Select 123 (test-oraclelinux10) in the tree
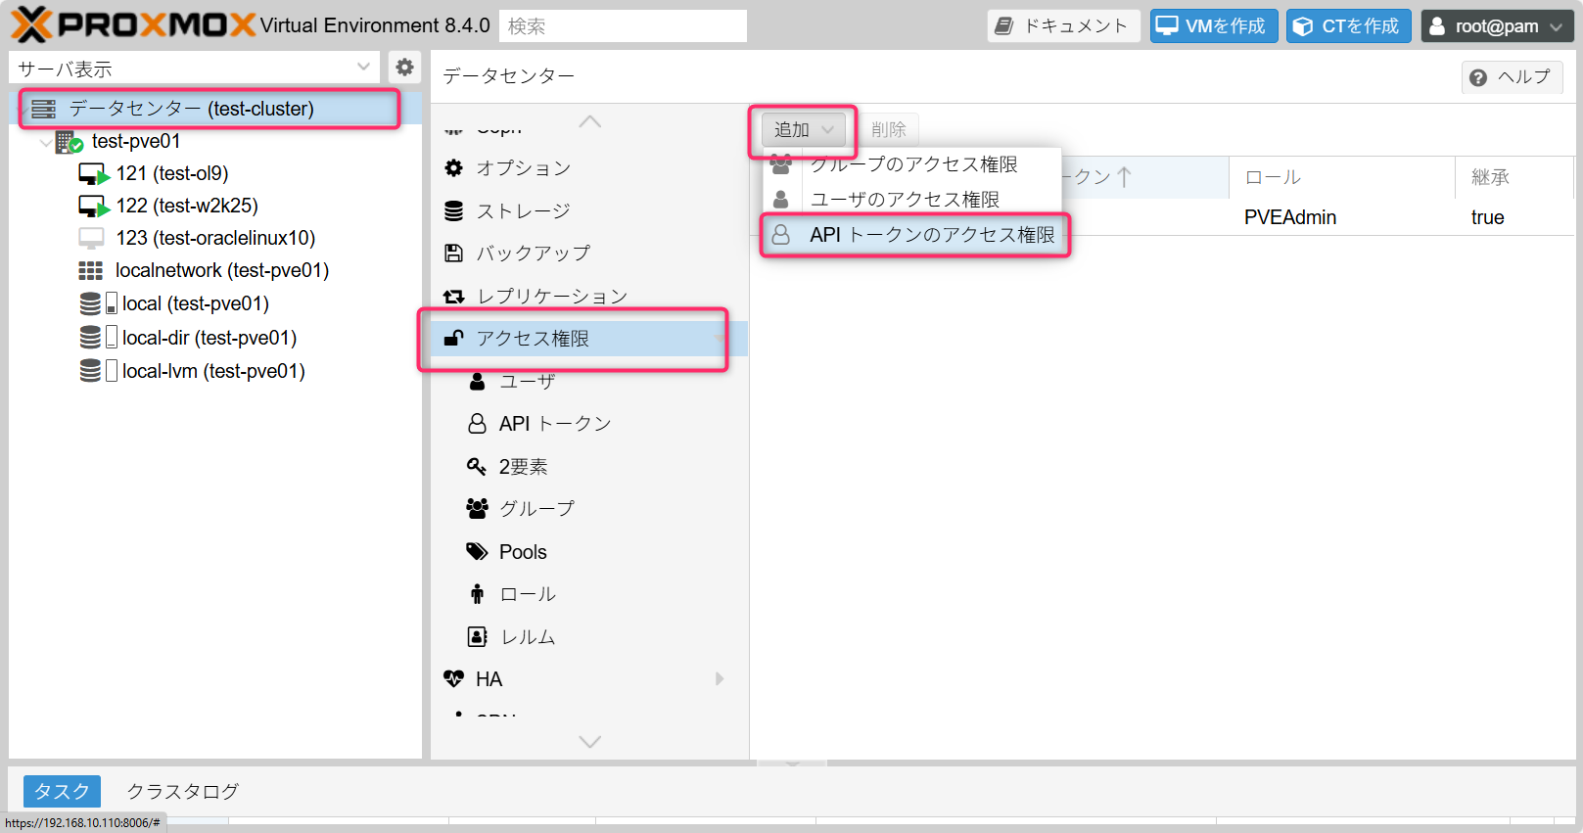Viewport: 1583px width, 833px height. 215,238
